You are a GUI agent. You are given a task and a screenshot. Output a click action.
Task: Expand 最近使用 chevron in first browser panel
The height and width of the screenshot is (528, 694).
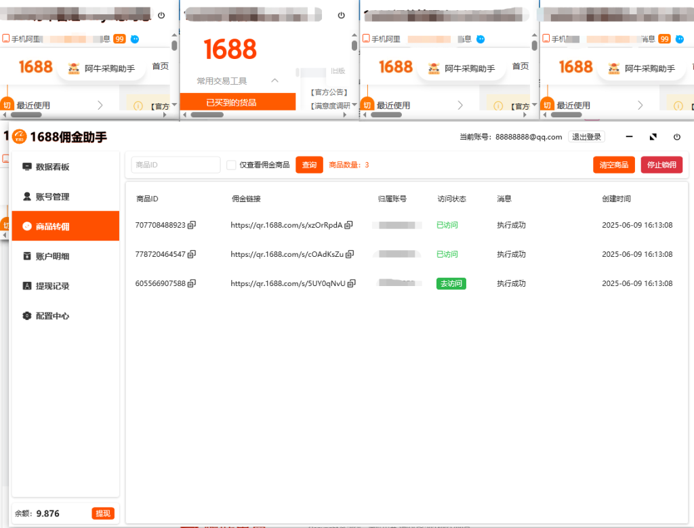point(100,105)
